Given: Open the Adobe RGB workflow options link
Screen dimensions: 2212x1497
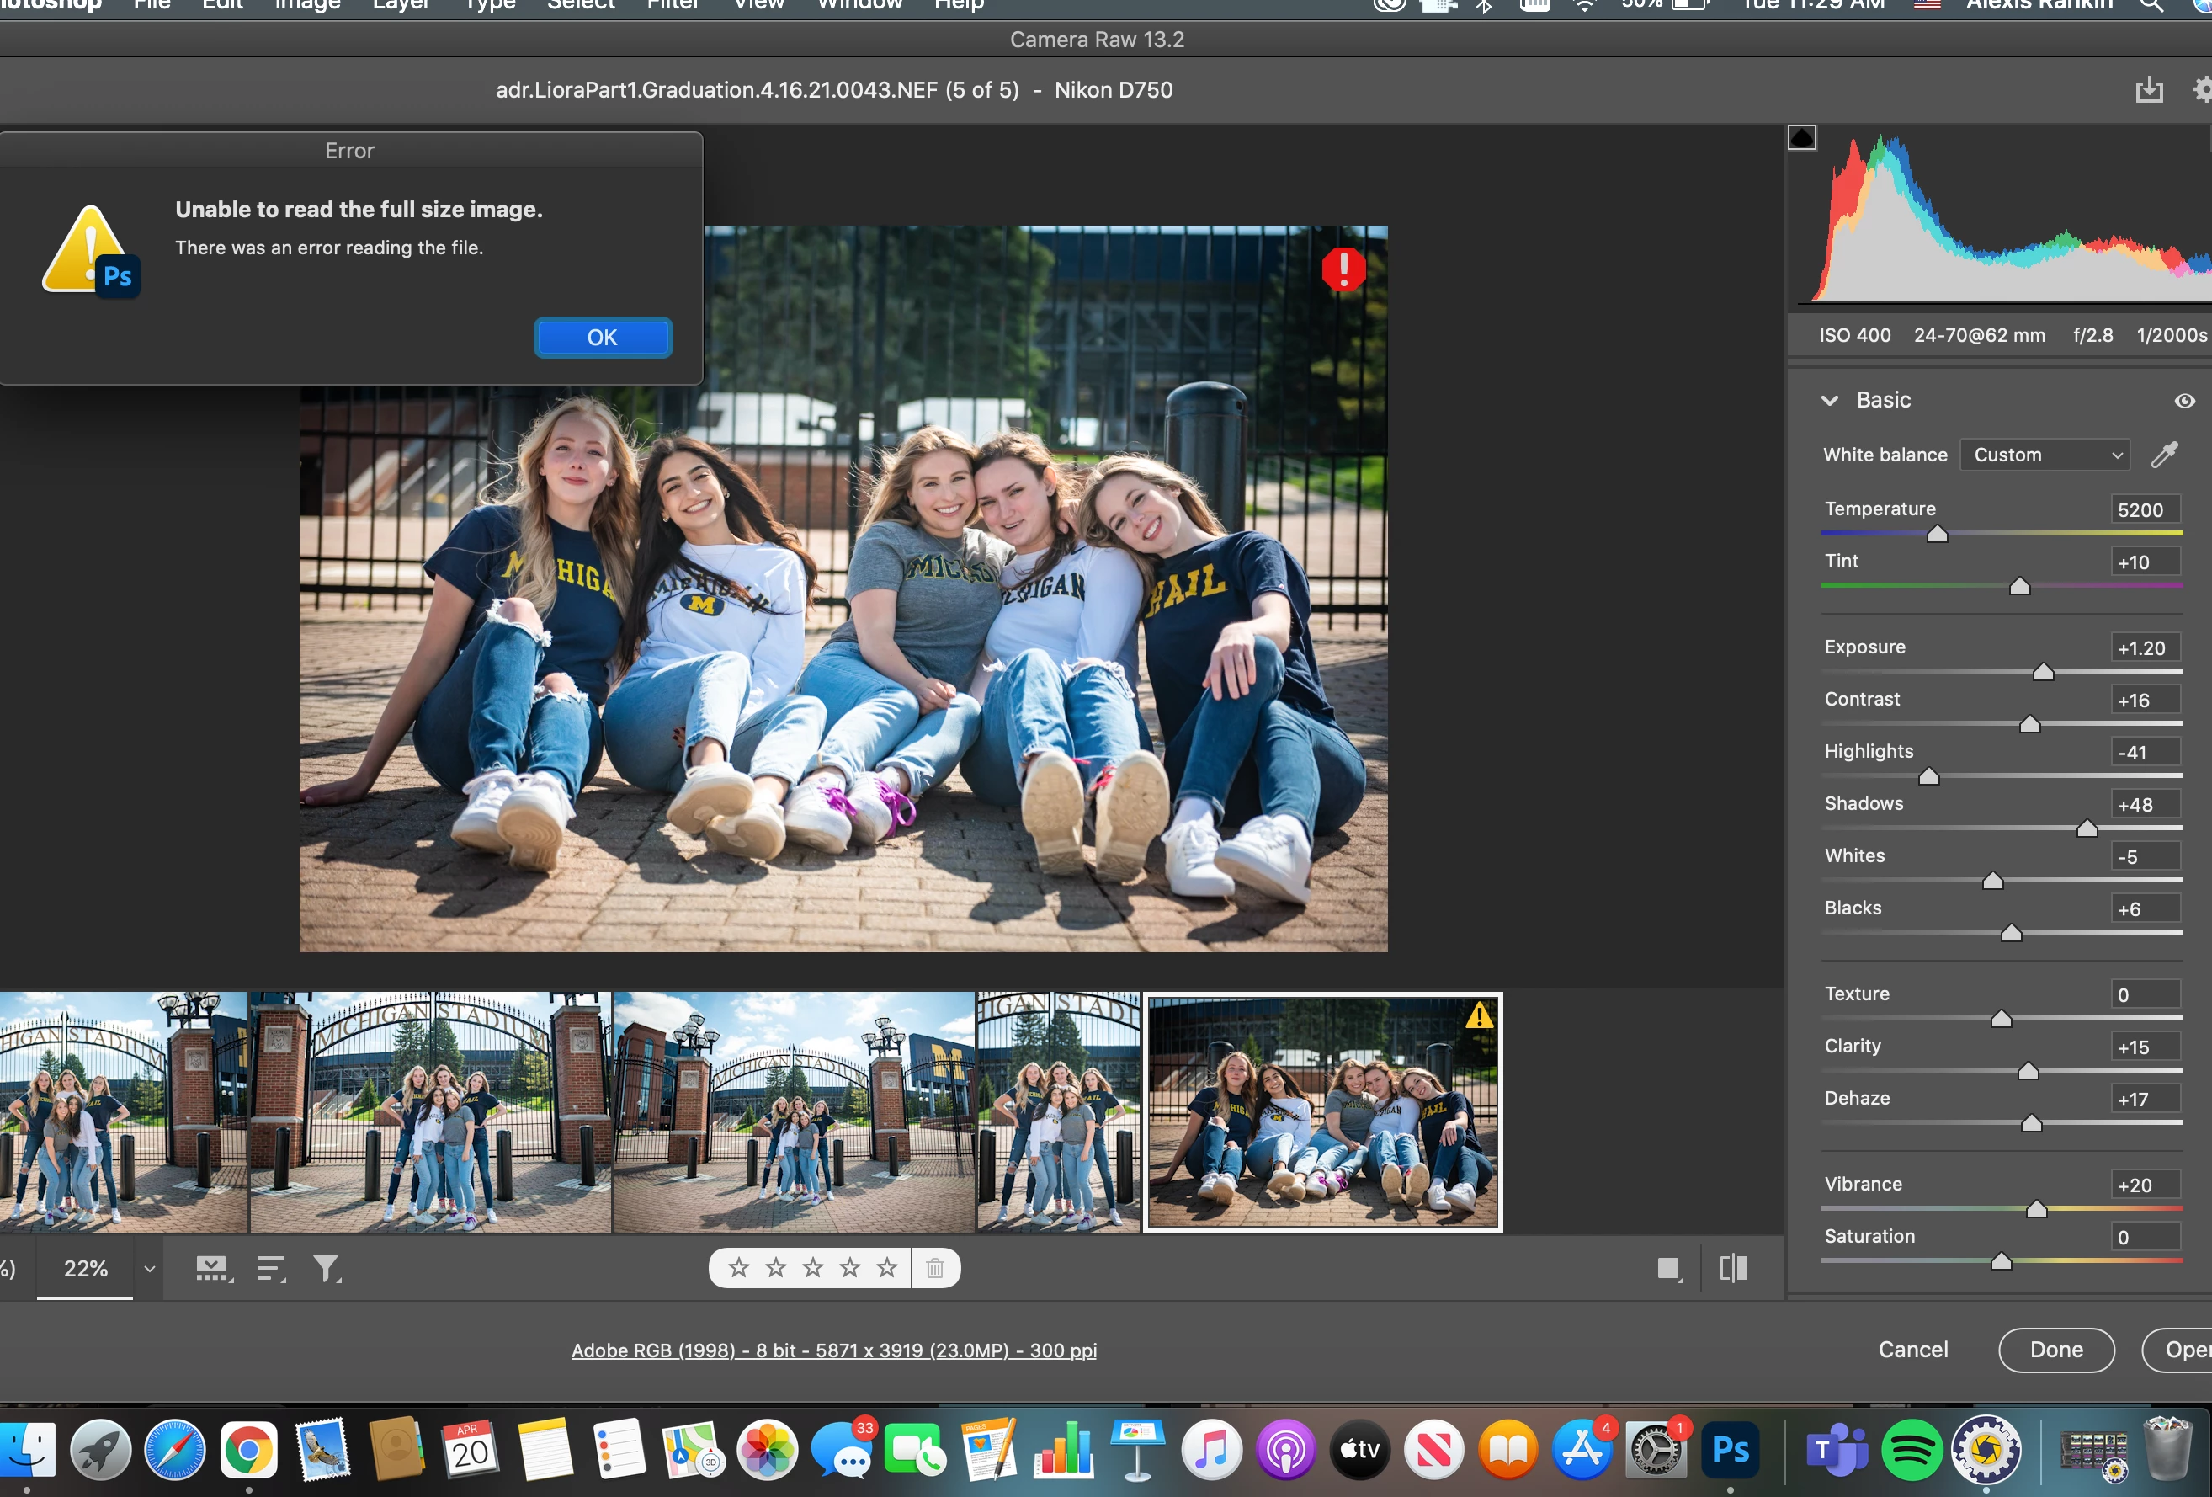Looking at the screenshot, I should [834, 1350].
